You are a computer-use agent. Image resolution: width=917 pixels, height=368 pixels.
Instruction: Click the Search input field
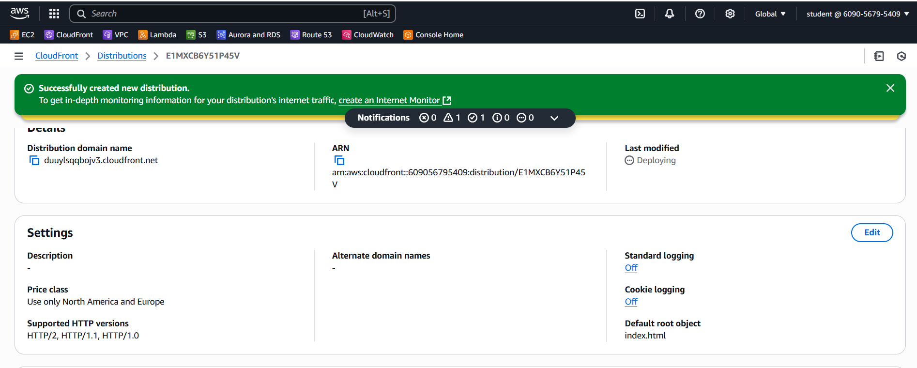tap(232, 14)
